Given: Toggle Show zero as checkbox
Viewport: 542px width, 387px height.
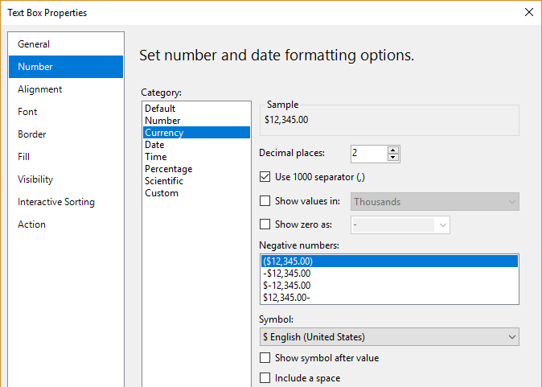Looking at the screenshot, I should point(265,225).
